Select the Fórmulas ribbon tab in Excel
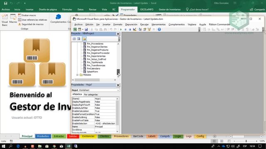 (67, 10)
